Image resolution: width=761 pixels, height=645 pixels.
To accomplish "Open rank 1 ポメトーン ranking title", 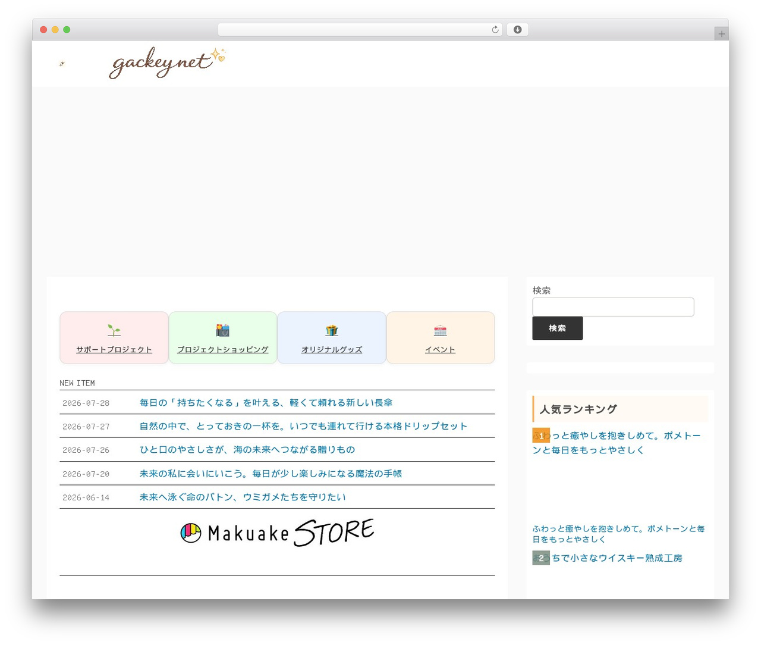I will [617, 443].
